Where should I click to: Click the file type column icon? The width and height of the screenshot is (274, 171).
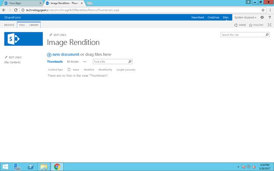[x=69, y=70]
